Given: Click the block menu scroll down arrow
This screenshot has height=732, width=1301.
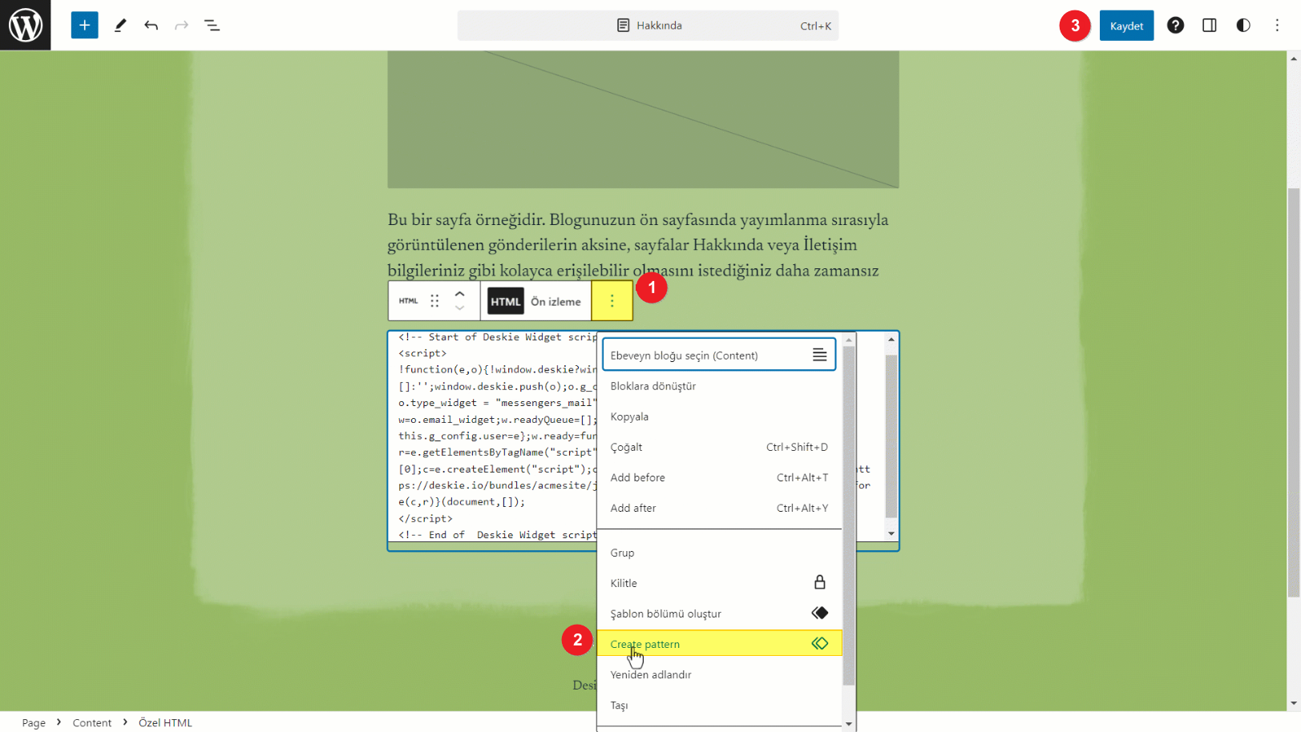Looking at the screenshot, I should (849, 723).
